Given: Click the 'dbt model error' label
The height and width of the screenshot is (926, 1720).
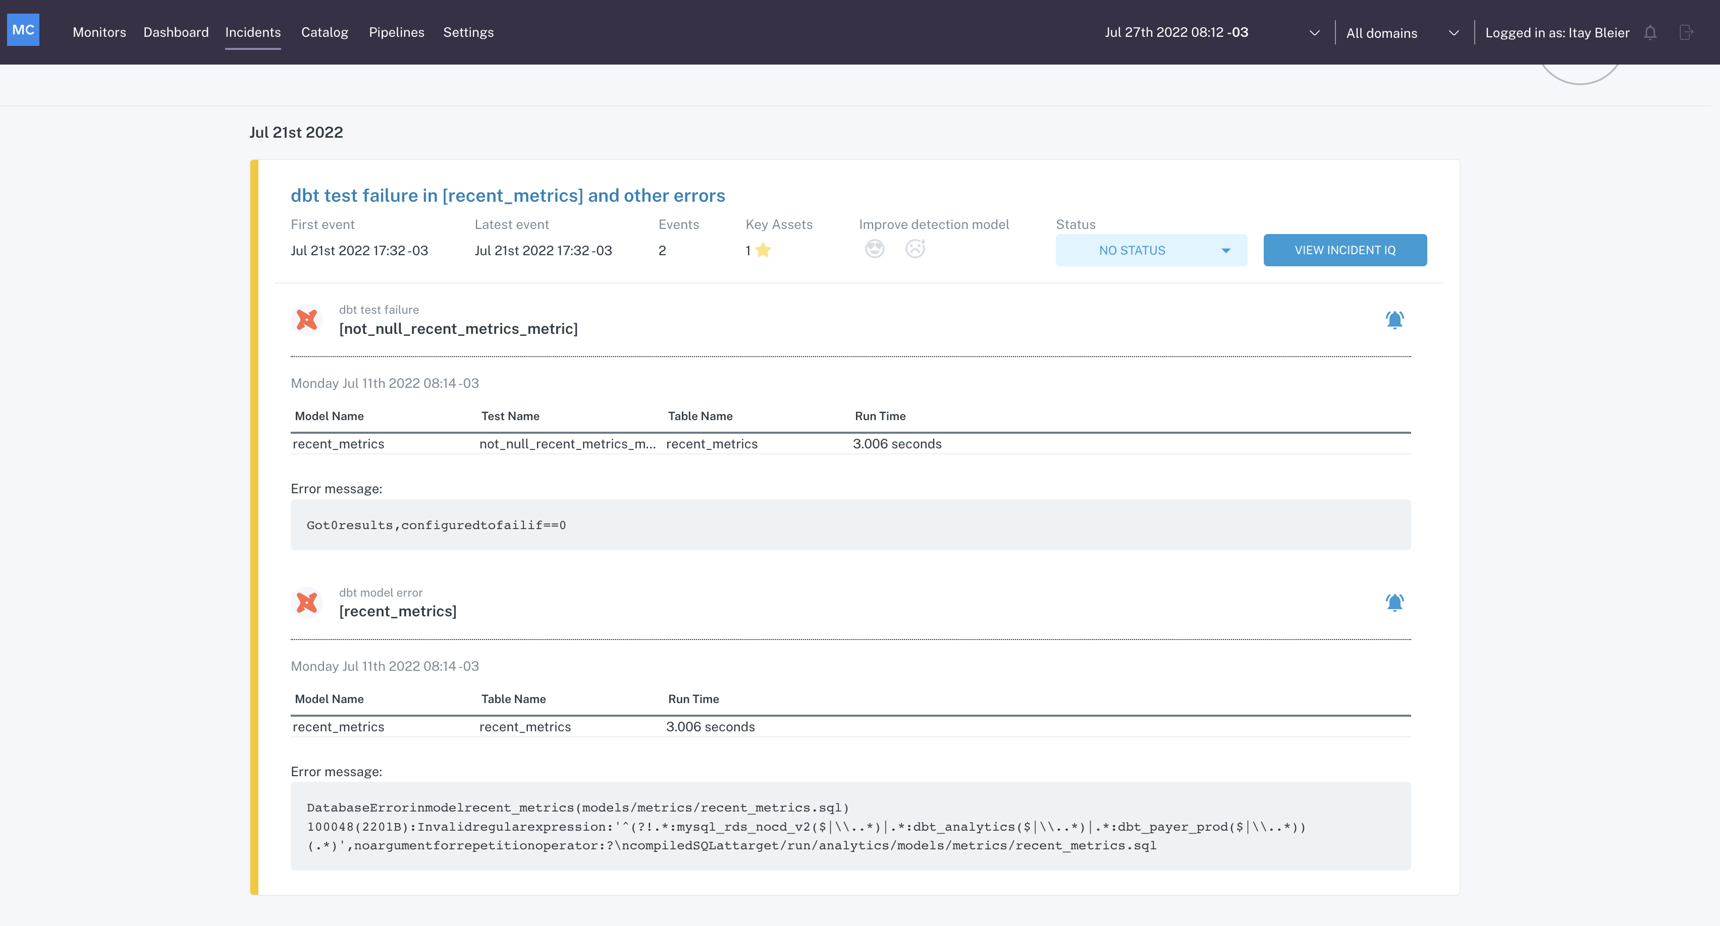Looking at the screenshot, I should coord(381,593).
